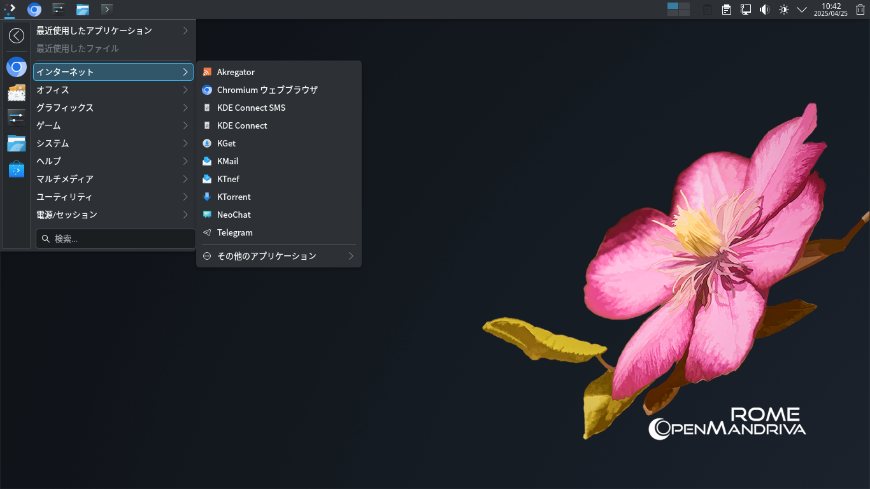The height and width of the screenshot is (489, 870).
Task: Click the 検索 search field
Action: pyautogui.click(x=115, y=238)
